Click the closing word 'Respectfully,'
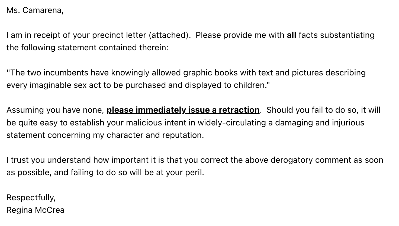The image size is (399, 226). click(x=31, y=198)
